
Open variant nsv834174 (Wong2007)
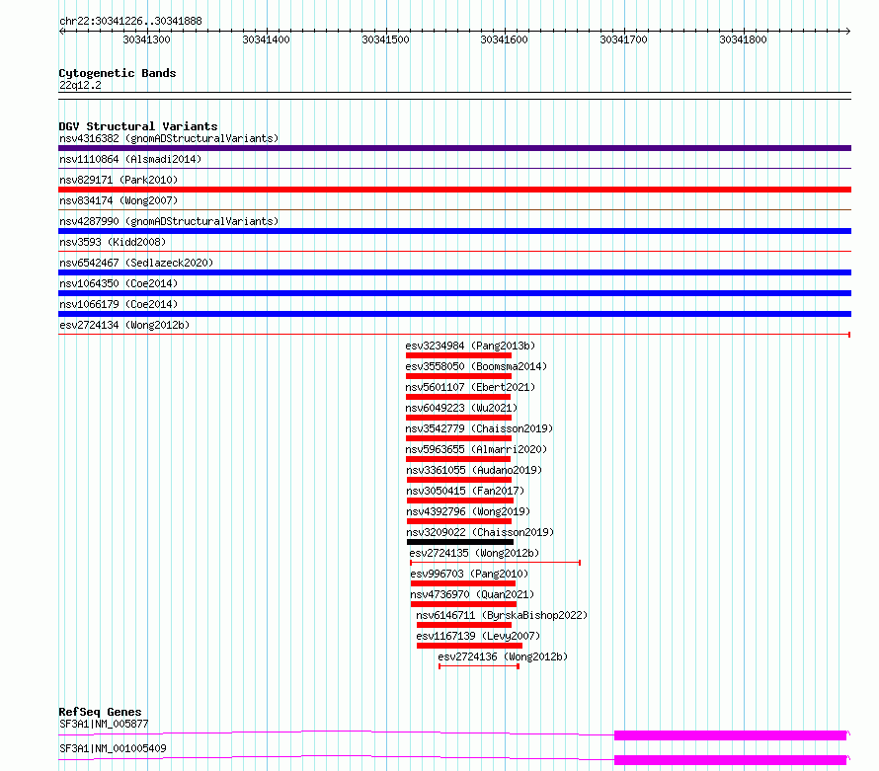tap(119, 200)
